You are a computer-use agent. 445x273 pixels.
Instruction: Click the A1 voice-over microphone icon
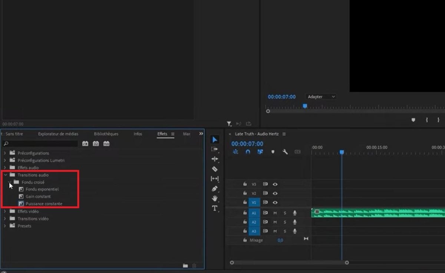tap(295, 213)
